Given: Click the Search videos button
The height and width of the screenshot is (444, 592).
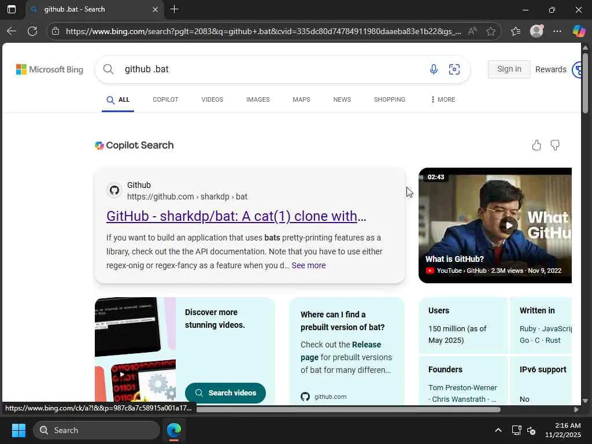Looking at the screenshot, I should coord(225,393).
